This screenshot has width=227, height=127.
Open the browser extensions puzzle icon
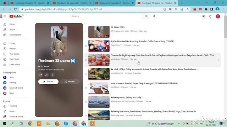[x=206, y=9]
